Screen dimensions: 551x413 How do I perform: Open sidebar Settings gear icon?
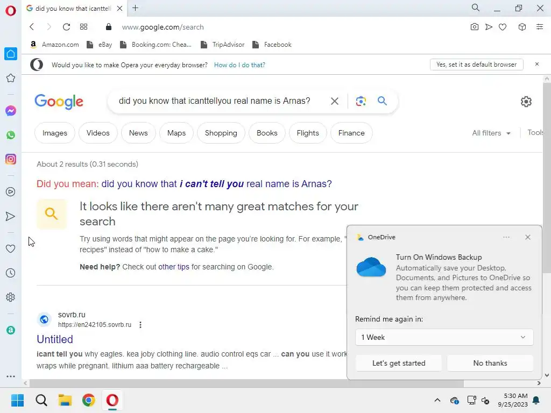click(x=11, y=297)
